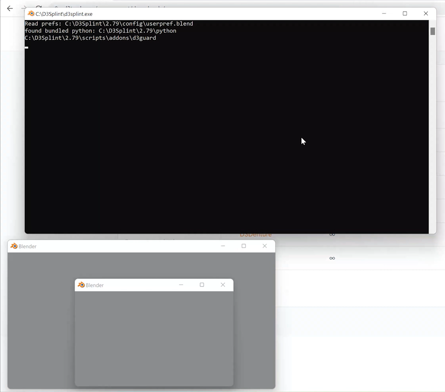
Task: Maximize the large Blender window
Action: [x=244, y=246]
